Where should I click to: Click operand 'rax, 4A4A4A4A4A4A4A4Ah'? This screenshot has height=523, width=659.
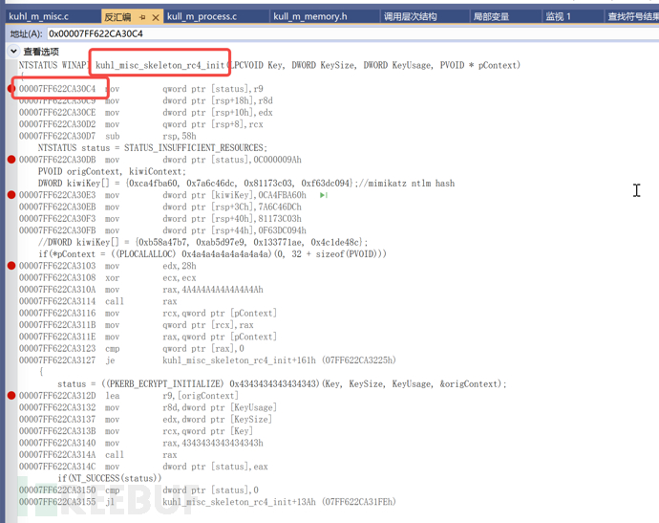click(213, 290)
